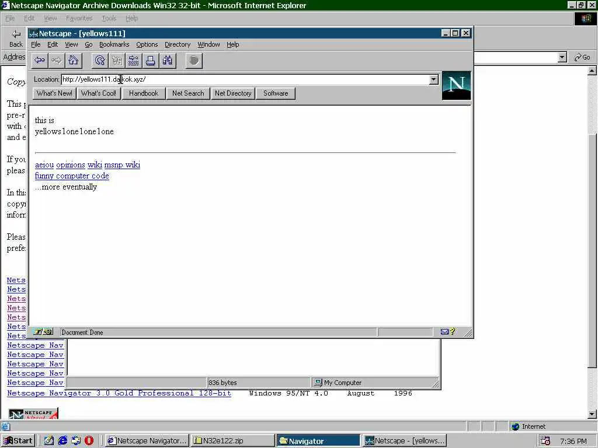Open the Netscape Window menu
The height and width of the screenshot is (448, 598).
pos(208,44)
